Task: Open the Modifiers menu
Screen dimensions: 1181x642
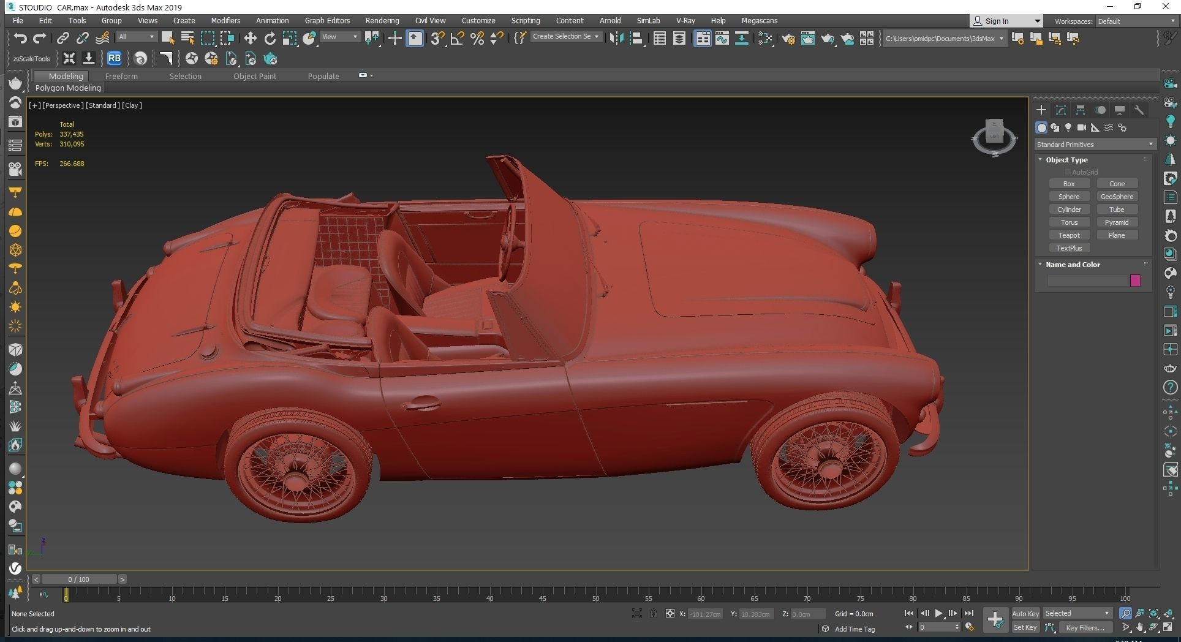Action: 225,21
